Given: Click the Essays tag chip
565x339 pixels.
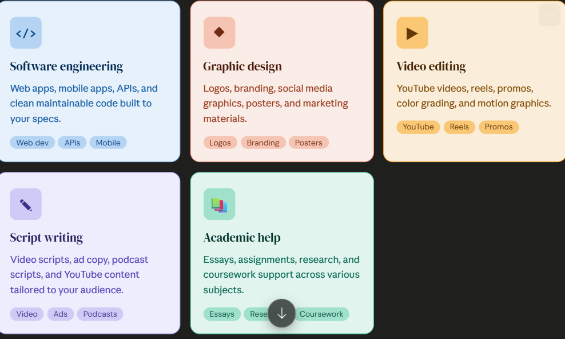Looking at the screenshot, I should point(222,314).
